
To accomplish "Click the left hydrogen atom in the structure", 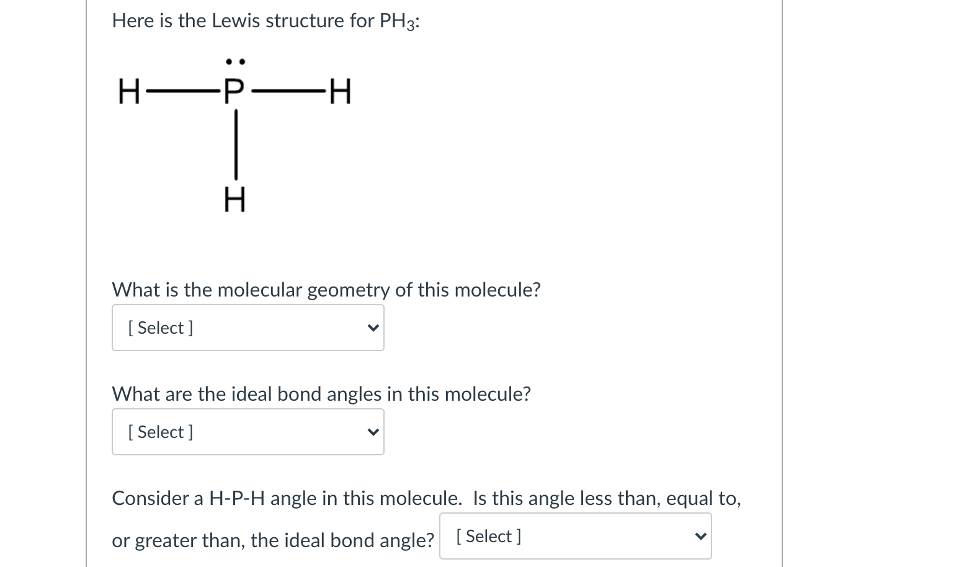I will click(x=130, y=94).
